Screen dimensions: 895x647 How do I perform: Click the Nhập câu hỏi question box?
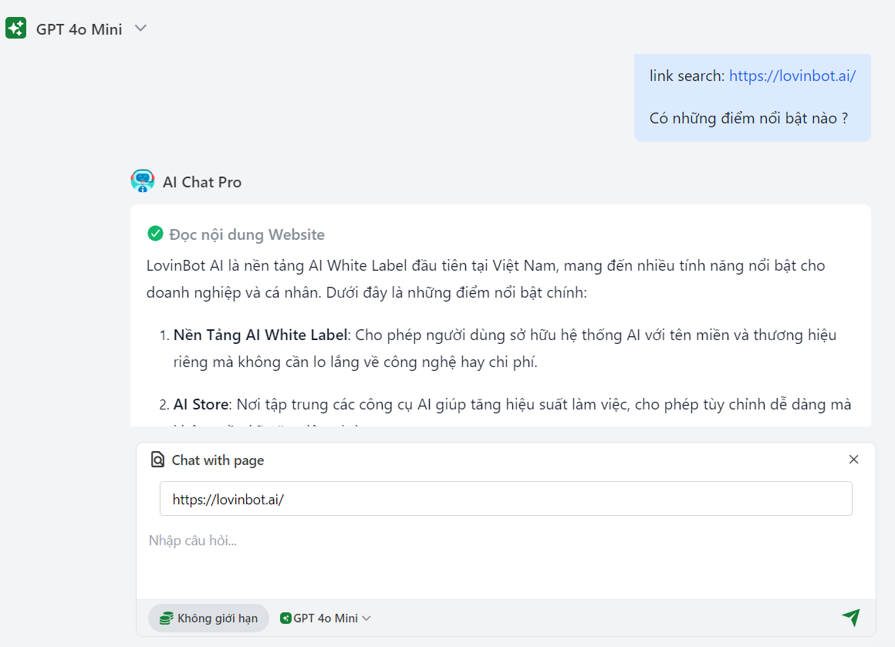coord(505,541)
